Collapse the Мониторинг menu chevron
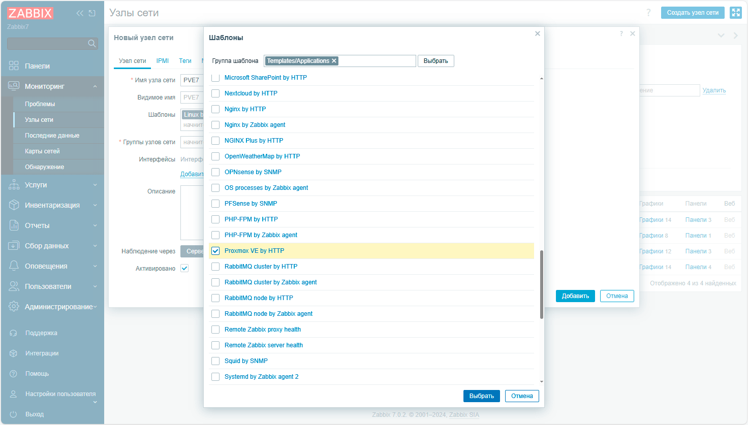 [95, 87]
